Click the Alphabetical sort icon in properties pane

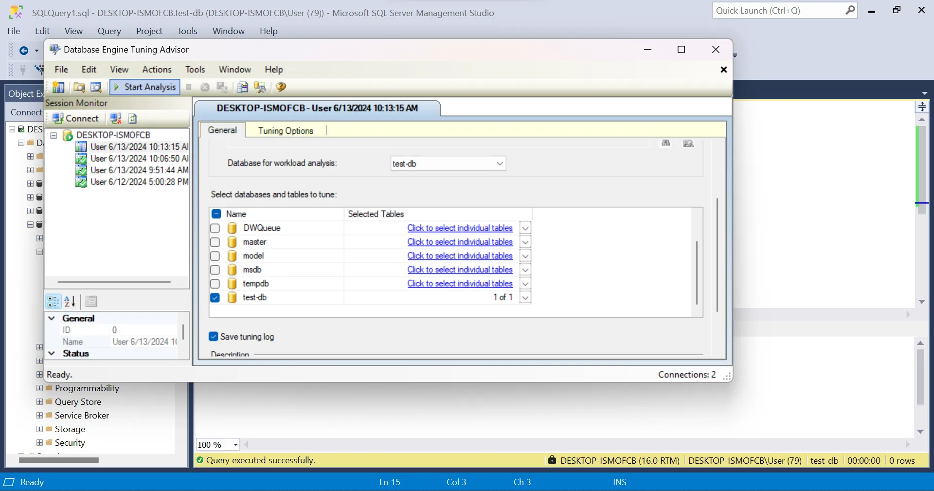[x=70, y=302]
